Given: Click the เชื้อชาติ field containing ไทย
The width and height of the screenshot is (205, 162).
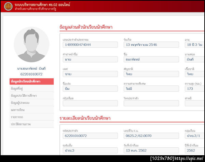Looking at the screenshot, I should point(195,74).
